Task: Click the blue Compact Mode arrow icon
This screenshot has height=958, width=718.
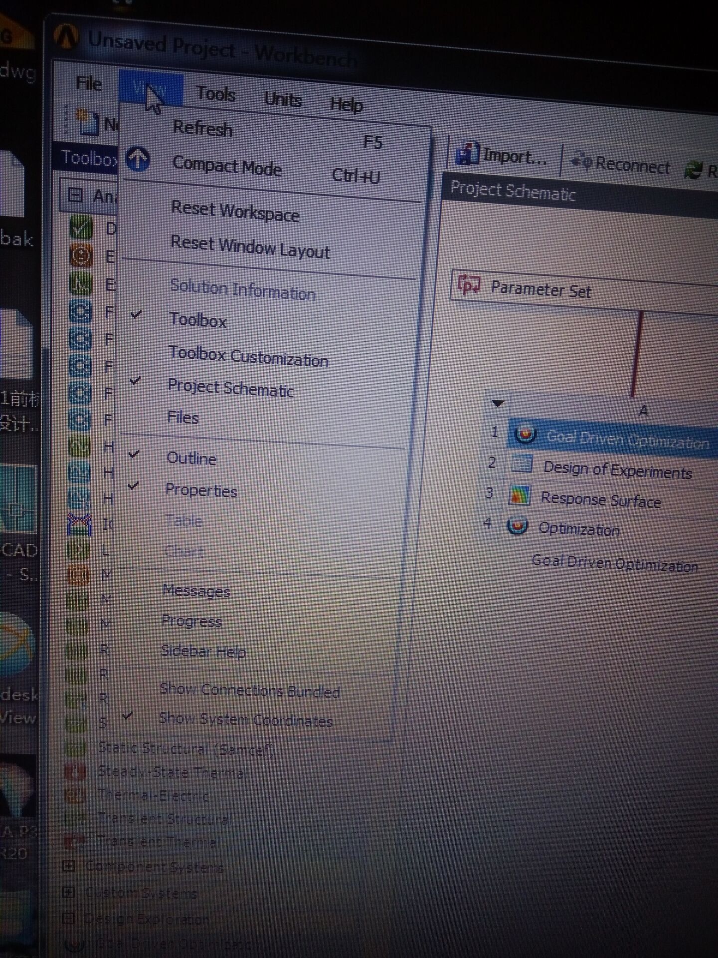Action: pyautogui.click(x=138, y=159)
